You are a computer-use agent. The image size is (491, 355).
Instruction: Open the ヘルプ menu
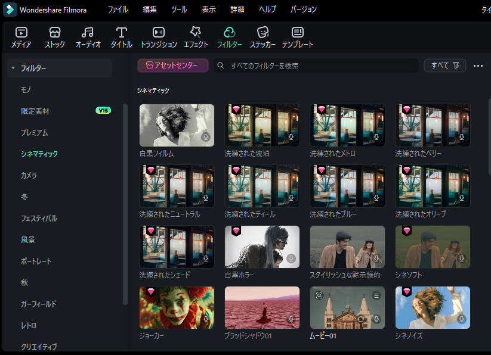[x=267, y=10]
